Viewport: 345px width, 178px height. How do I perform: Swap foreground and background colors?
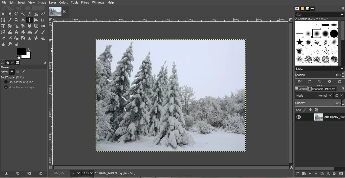[x=29, y=49]
